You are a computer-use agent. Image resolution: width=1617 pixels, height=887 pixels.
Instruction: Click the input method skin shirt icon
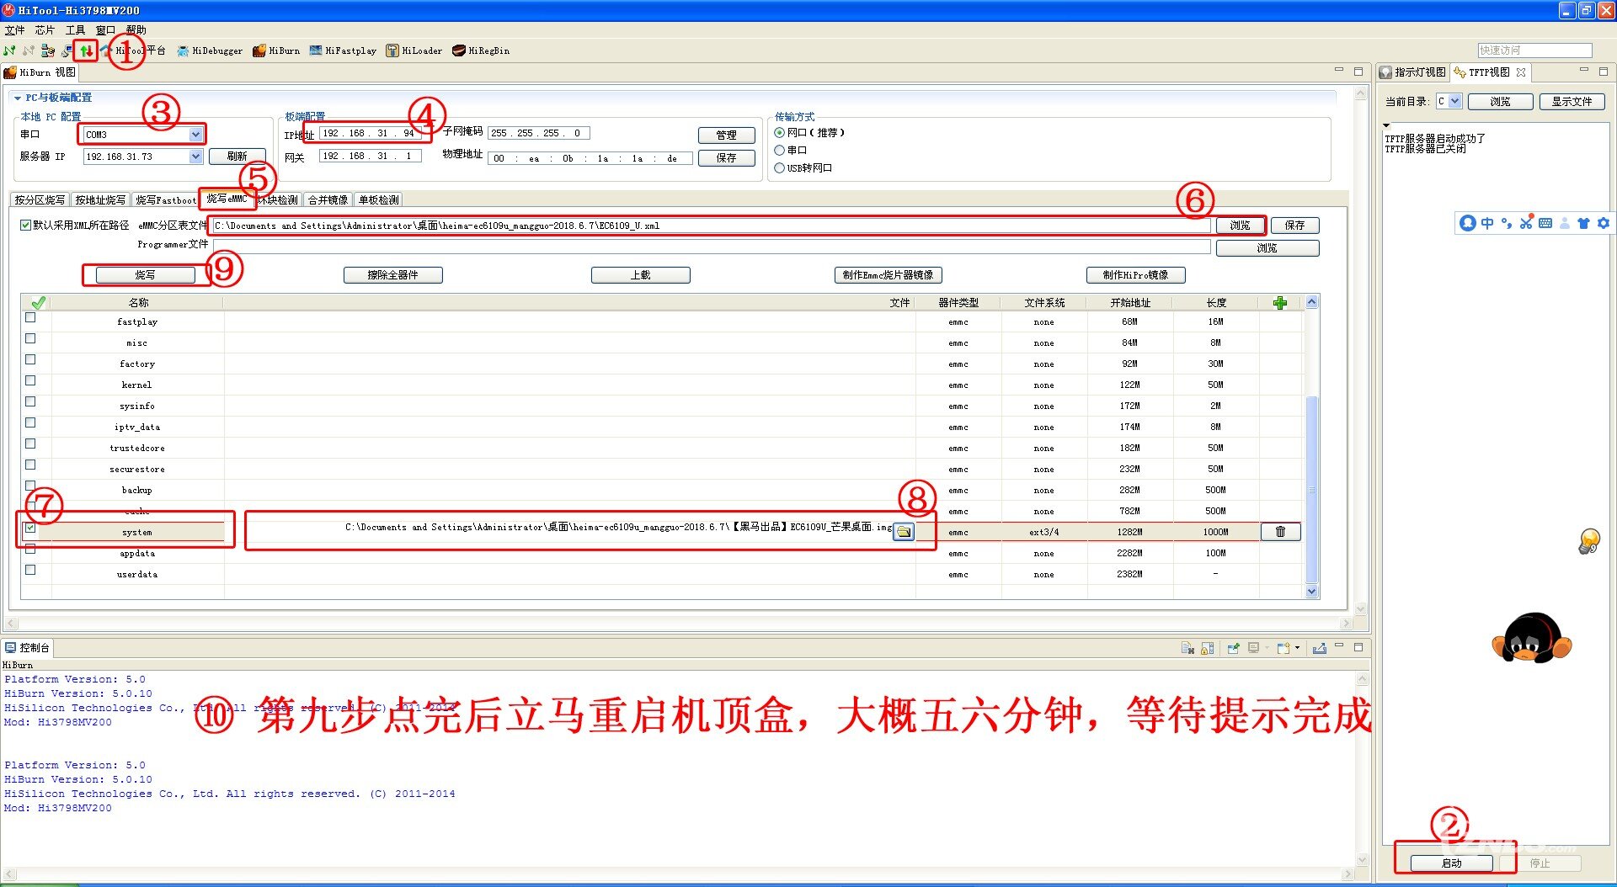pyautogui.click(x=1583, y=223)
